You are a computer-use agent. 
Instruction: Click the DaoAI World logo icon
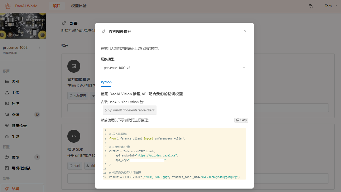pyautogui.click(x=8, y=6)
